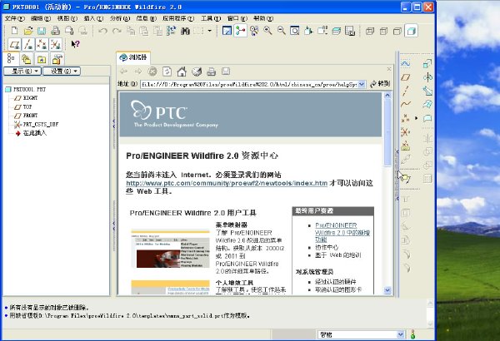Expand the browser address bar dropdown

pyautogui.click(x=362, y=84)
